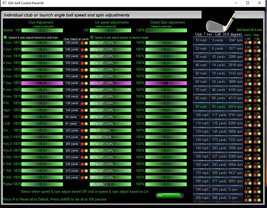Decrease the carry factor for 10 mph row
This screenshot has width=267, height=208.
tap(246, 42)
